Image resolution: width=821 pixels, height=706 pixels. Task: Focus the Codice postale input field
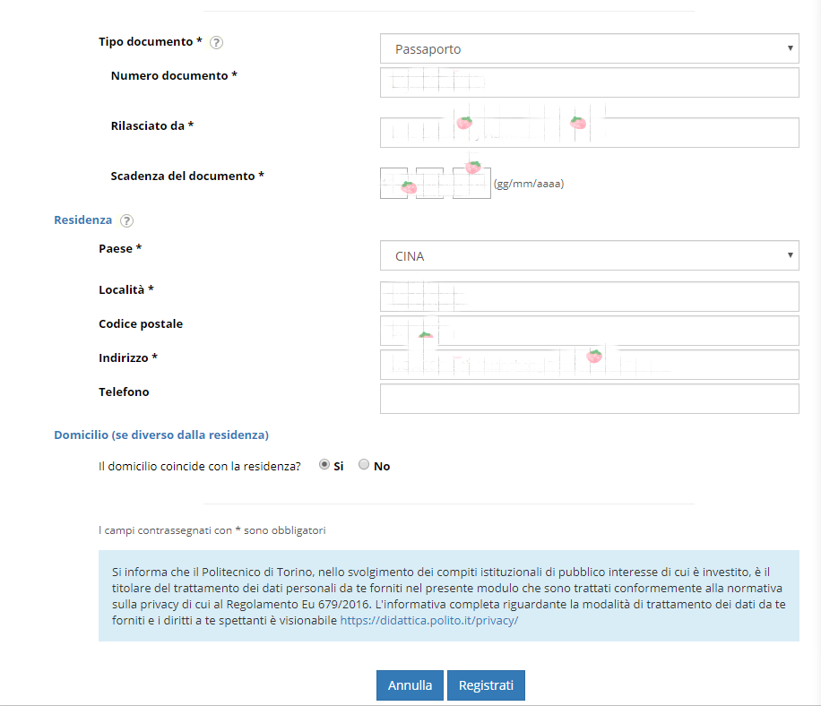click(x=589, y=331)
